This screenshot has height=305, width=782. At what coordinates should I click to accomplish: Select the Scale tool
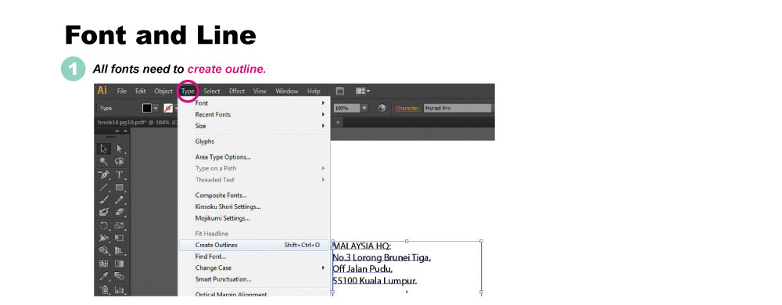pos(120,225)
